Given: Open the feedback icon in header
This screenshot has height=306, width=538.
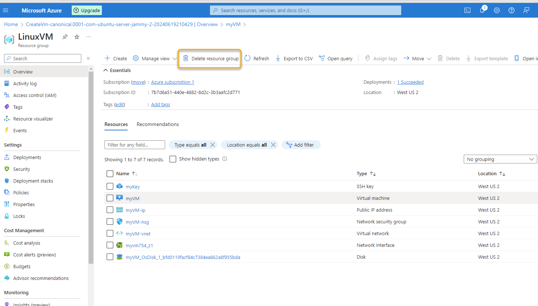Looking at the screenshot, I should coord(526,10).
